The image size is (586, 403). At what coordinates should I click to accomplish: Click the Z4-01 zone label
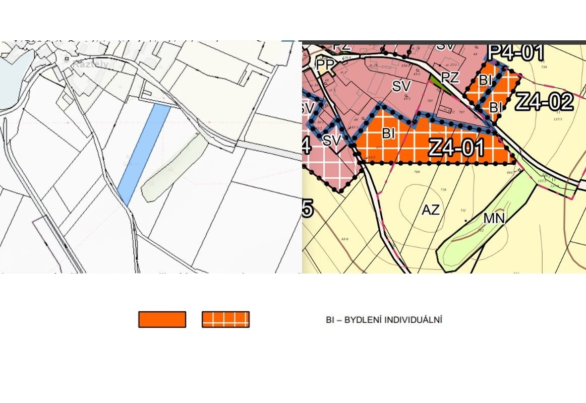pyautogui.click(x=456, y=148)
